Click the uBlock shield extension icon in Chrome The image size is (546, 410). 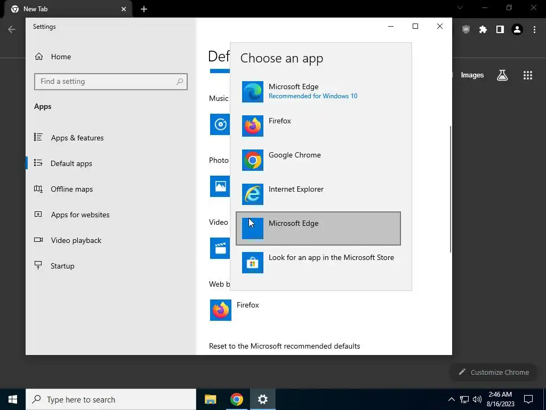coord(466,30)
